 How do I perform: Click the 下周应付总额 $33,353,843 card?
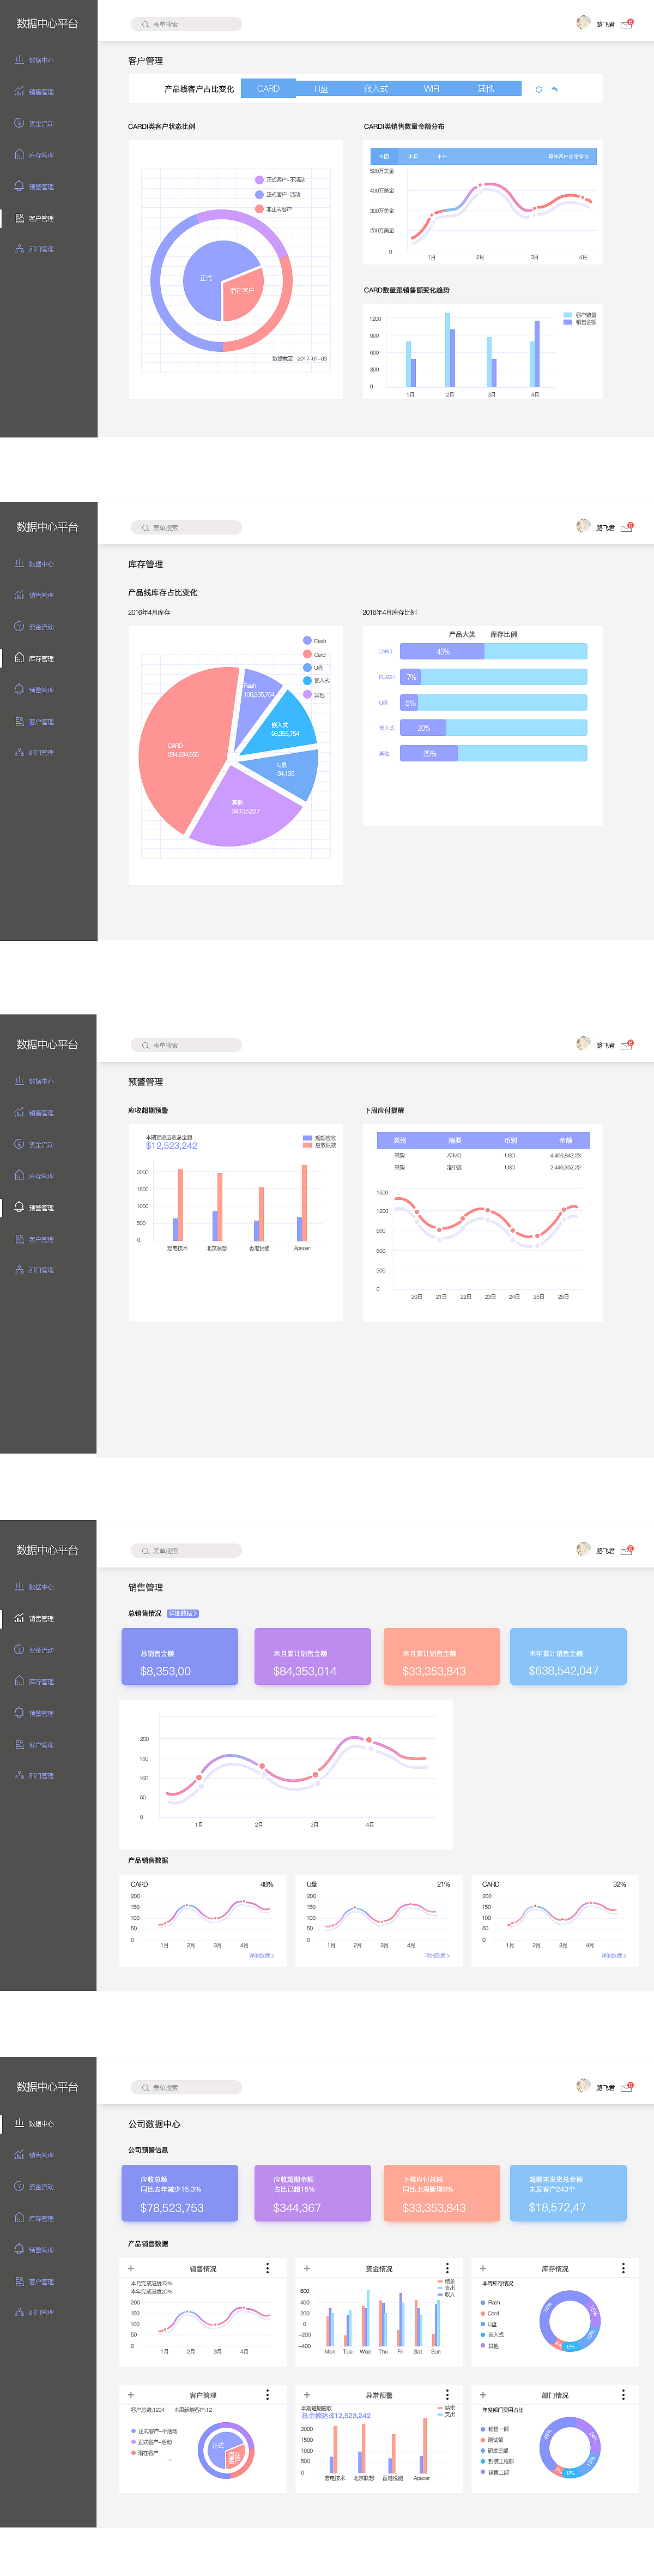[441, 2193]
